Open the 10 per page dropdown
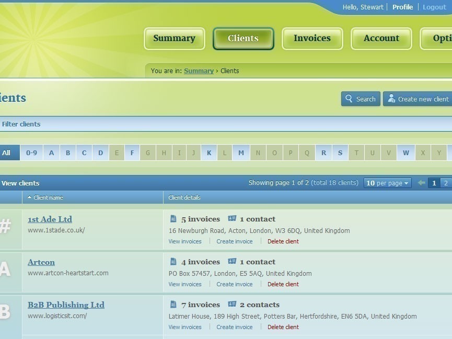The image size is (452, 339). point(388,183)
